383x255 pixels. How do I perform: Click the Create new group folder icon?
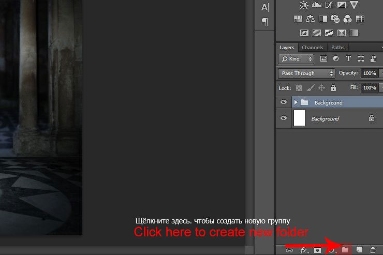click(345, 250)
